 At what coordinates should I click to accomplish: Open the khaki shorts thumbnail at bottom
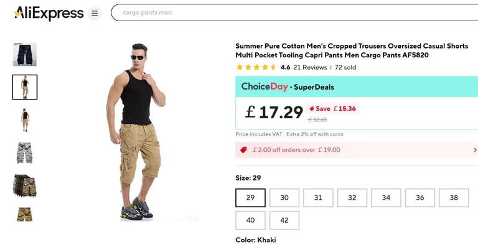click(25, 215)
